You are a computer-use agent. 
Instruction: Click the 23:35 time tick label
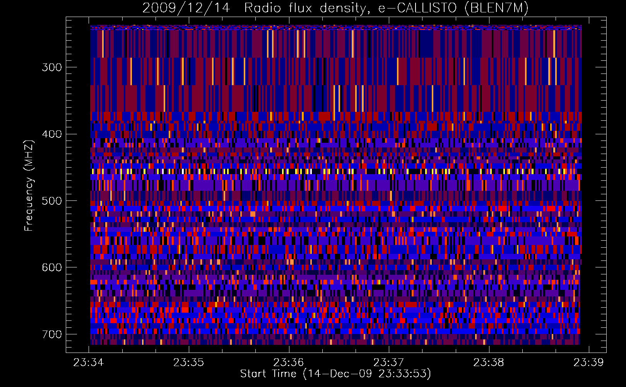tap(188, 362)
